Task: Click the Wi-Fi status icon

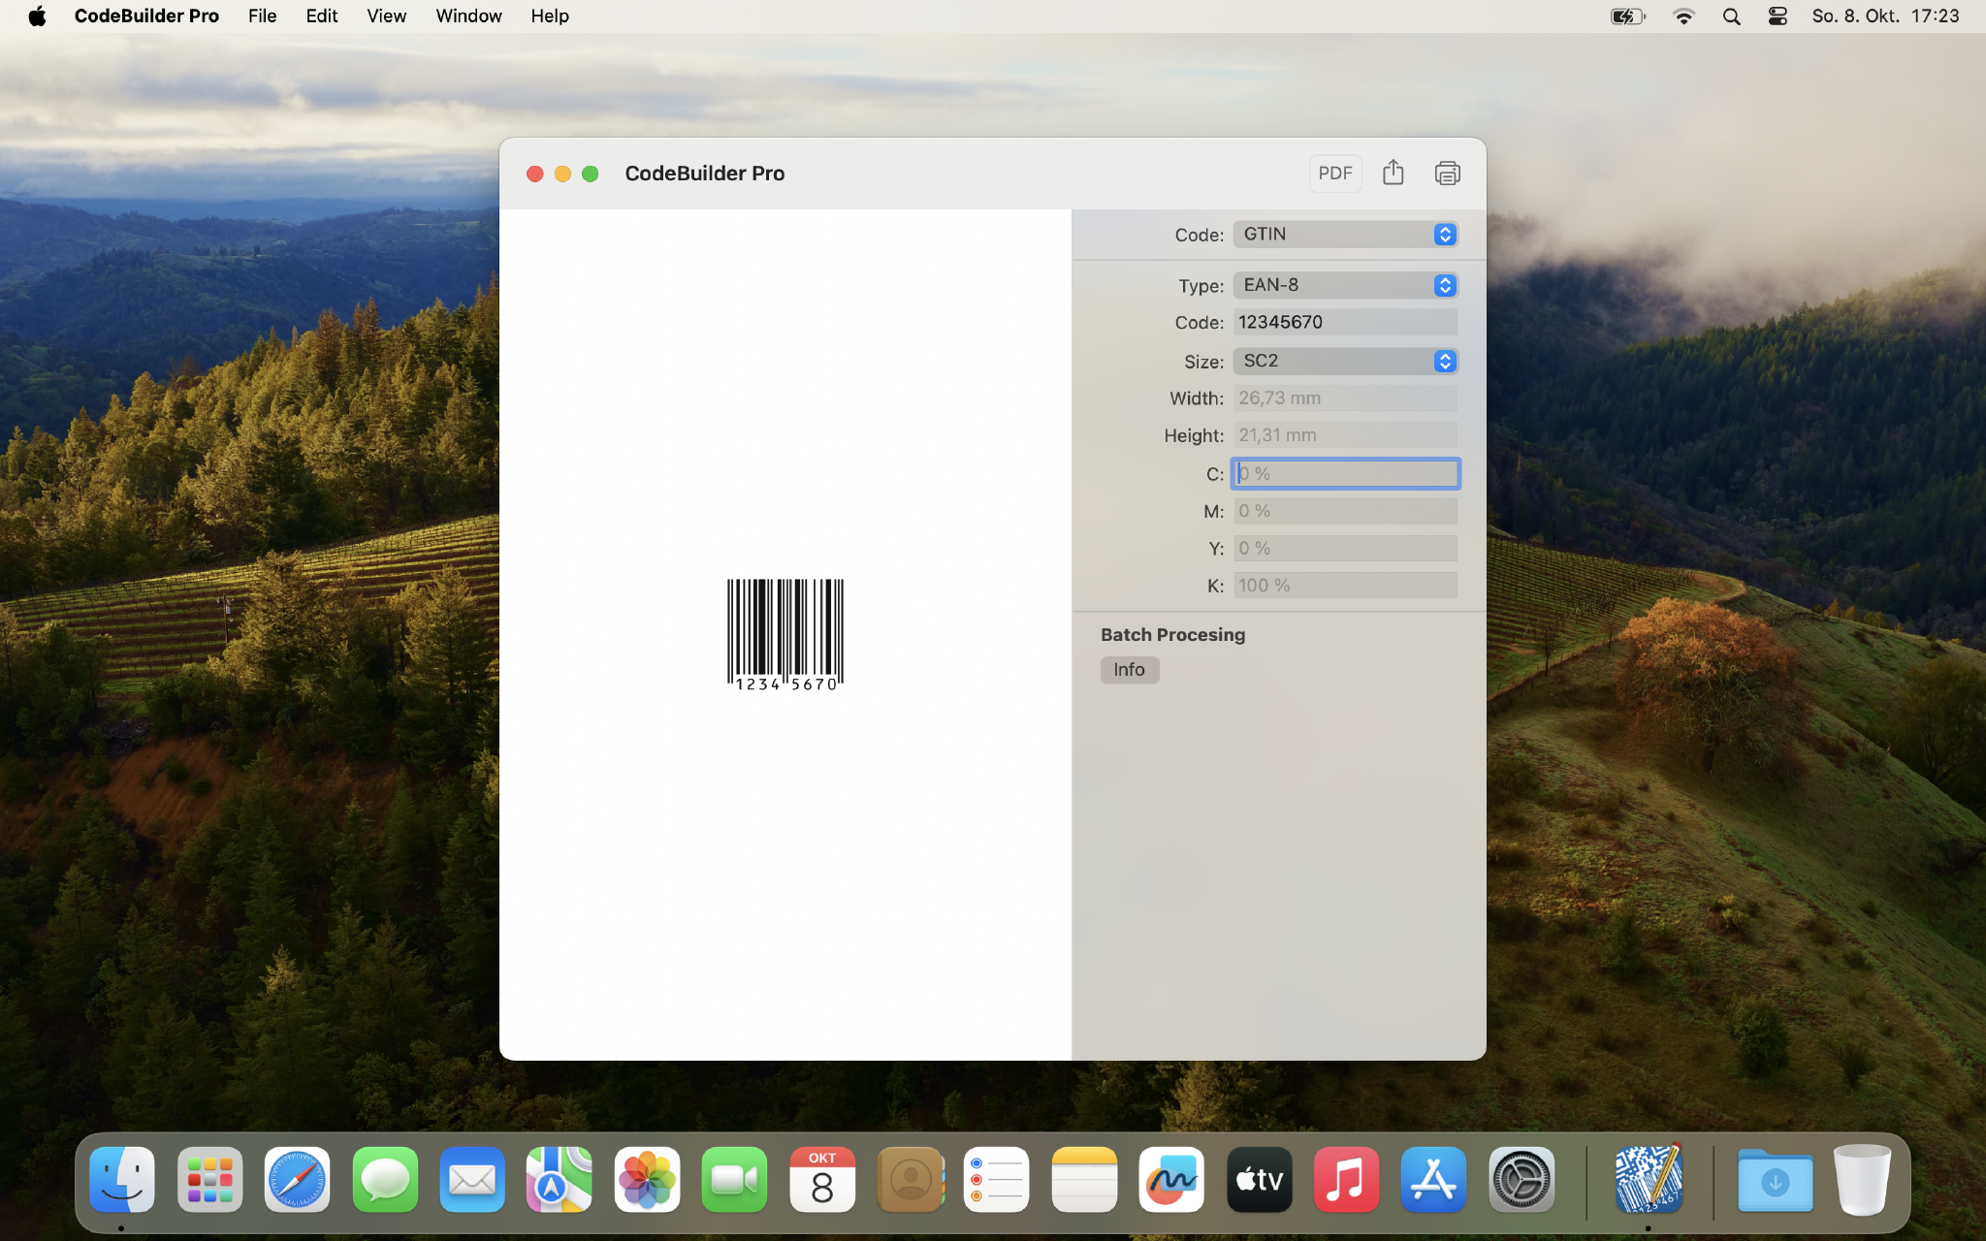Action: 1683,16
